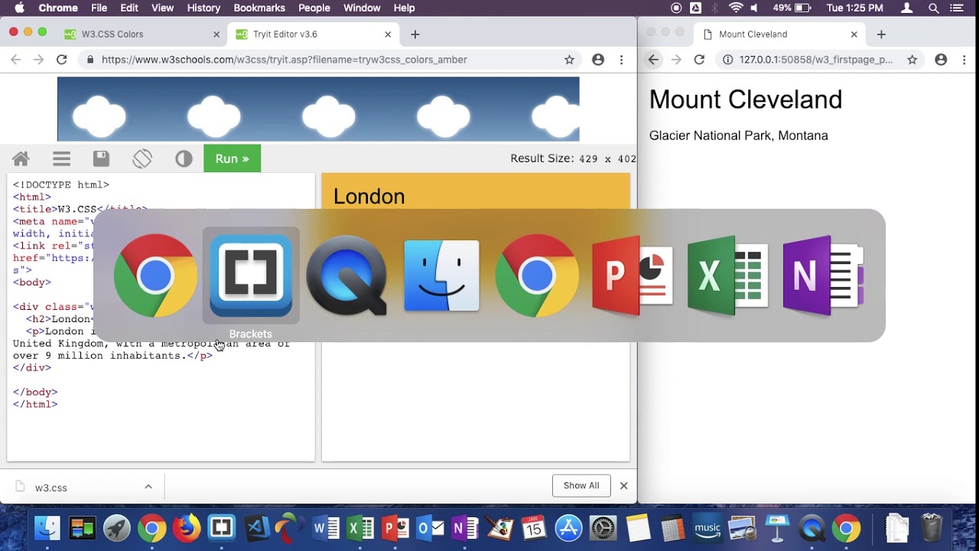Open a new tab beside Mount Cleveland

tap(881, 34)
